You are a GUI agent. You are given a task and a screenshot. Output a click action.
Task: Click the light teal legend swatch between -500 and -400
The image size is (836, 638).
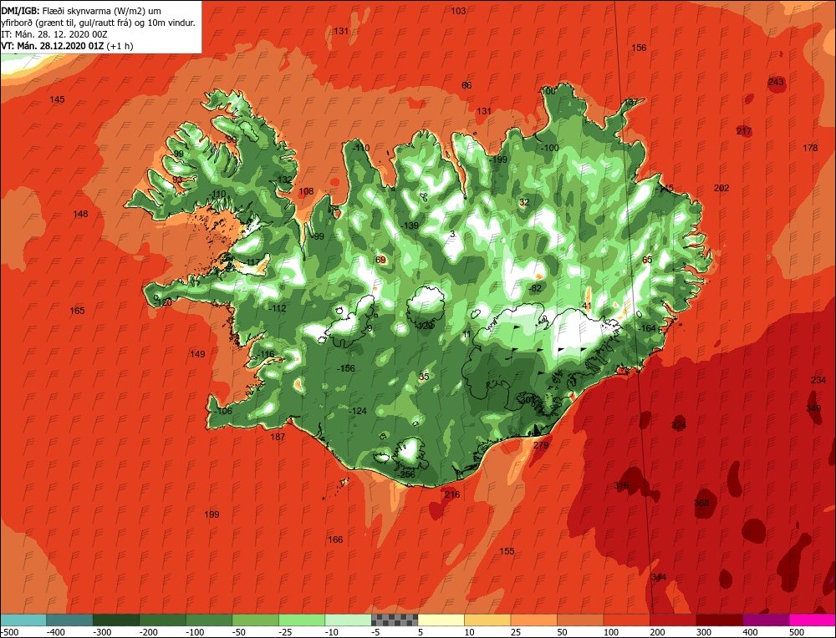[23, 620]
